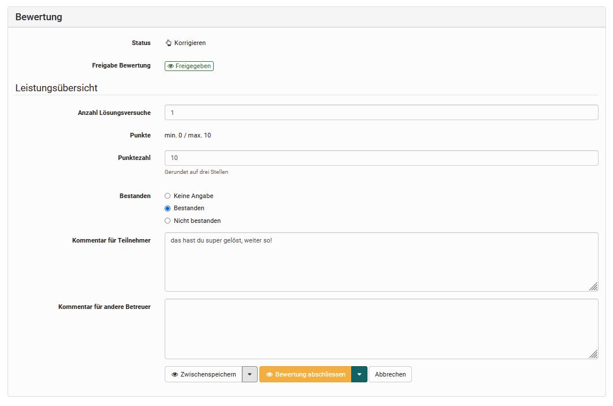
Task: Click the Korrigieren status text
Action: click(190, 43)
